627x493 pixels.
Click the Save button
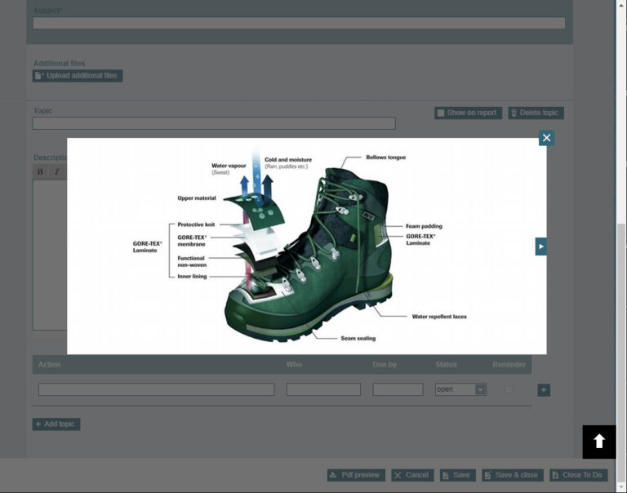pos(457,475)
